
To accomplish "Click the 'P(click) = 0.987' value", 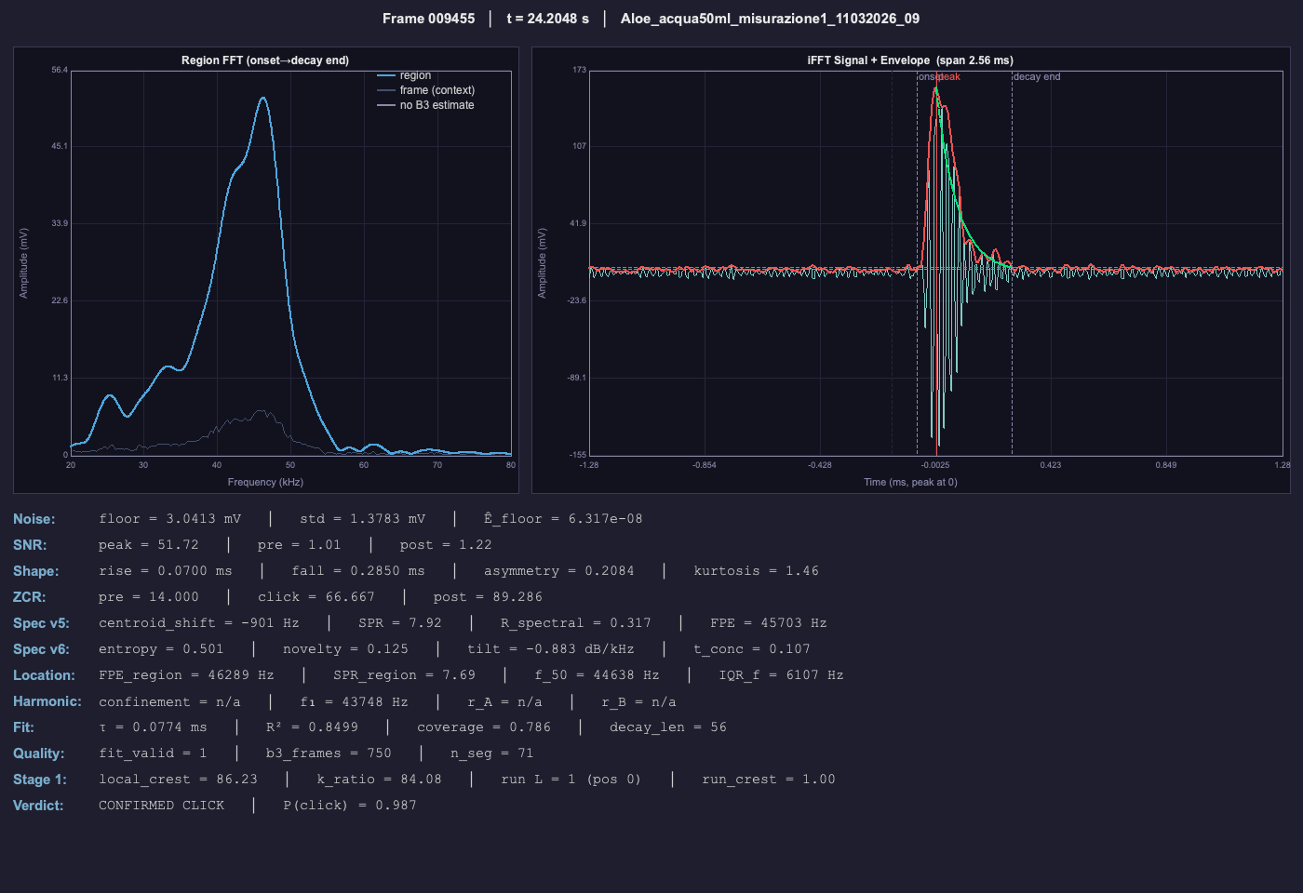I will click(350, 806).
